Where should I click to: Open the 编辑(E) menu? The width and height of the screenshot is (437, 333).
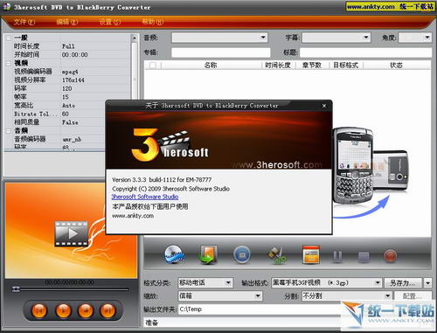[x=67, y=22]
